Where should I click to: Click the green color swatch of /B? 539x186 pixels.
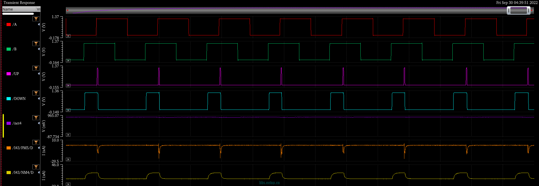click(x=9, y=49)
